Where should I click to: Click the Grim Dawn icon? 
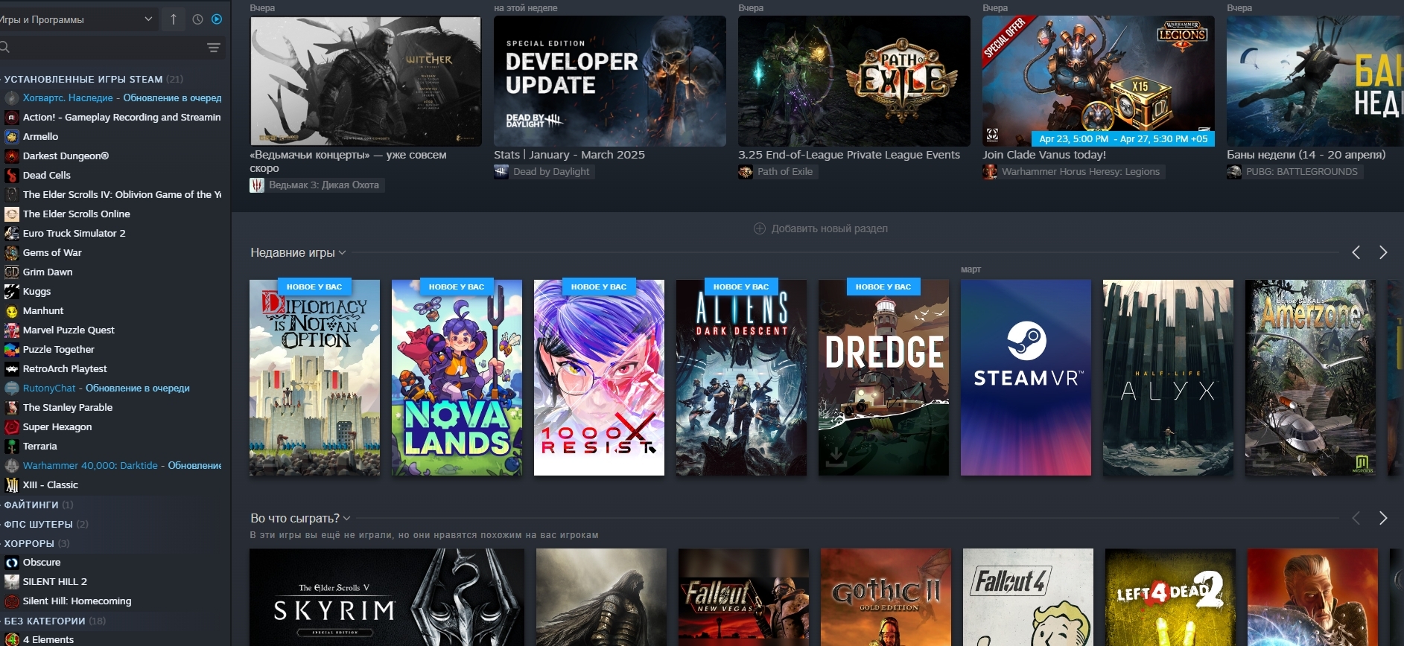tap(11, 272)
